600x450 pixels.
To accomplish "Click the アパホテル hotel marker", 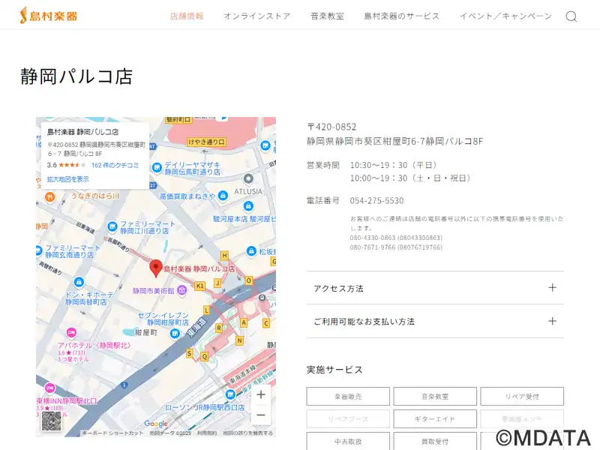I will coord(71,332).
